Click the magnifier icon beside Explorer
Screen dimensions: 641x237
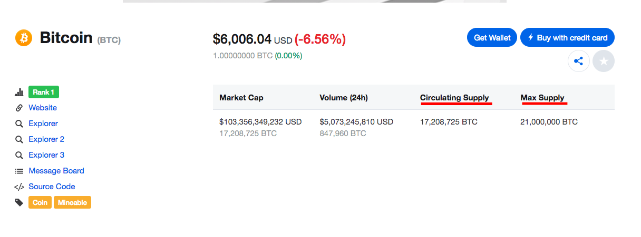(20, 123)
